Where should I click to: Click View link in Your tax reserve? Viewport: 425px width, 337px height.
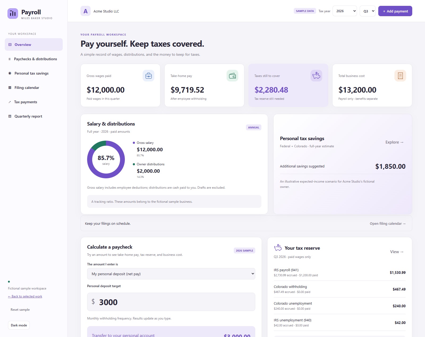point(397,252)
